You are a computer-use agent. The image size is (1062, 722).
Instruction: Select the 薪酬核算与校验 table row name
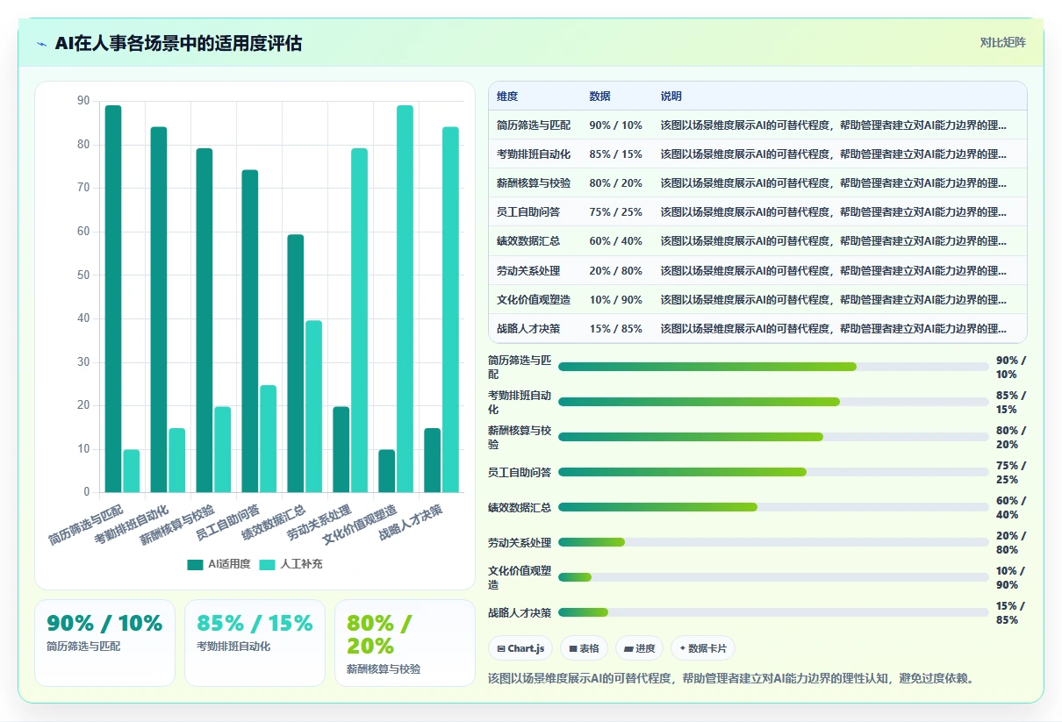pos(534,183)
